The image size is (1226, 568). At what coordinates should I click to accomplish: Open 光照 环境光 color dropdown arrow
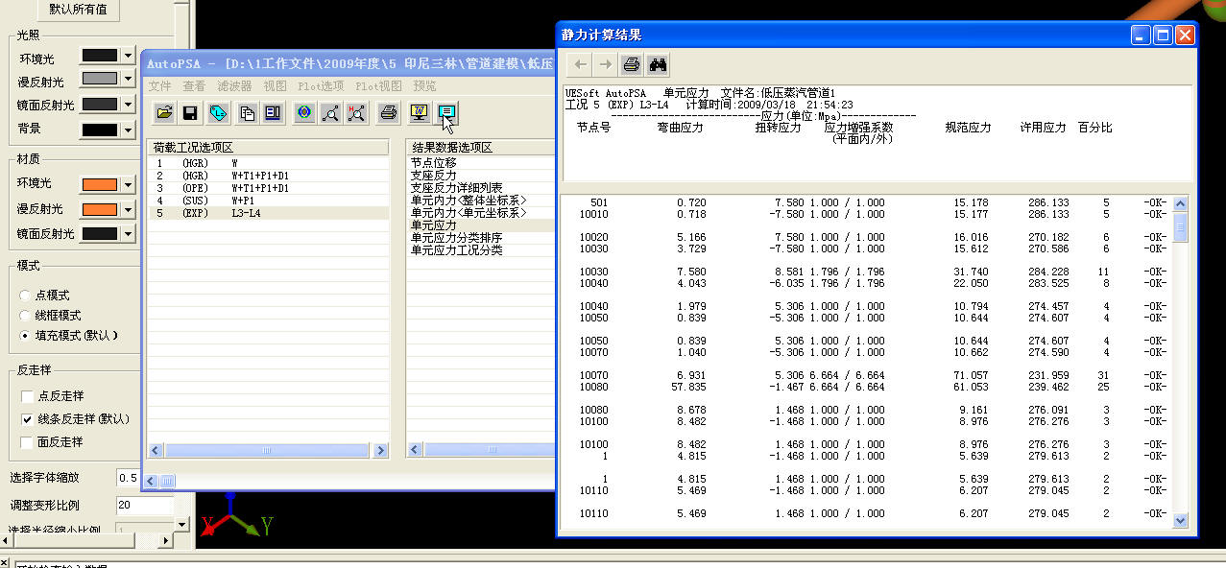129,56
